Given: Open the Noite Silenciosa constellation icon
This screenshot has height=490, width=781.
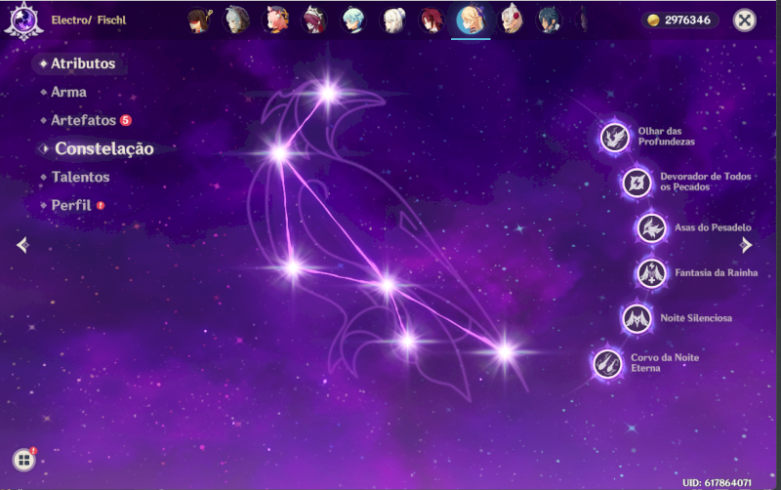Looking at the screenshot, I should pyautogui.click(x=637, y=319).
